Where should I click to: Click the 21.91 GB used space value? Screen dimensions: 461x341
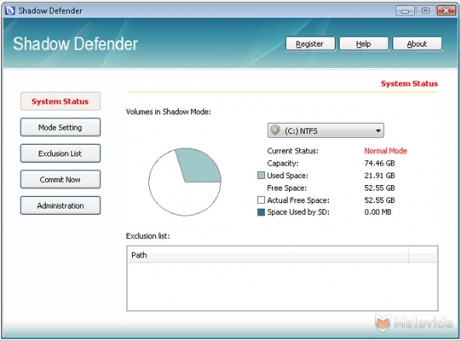click(x=379, y=176)
